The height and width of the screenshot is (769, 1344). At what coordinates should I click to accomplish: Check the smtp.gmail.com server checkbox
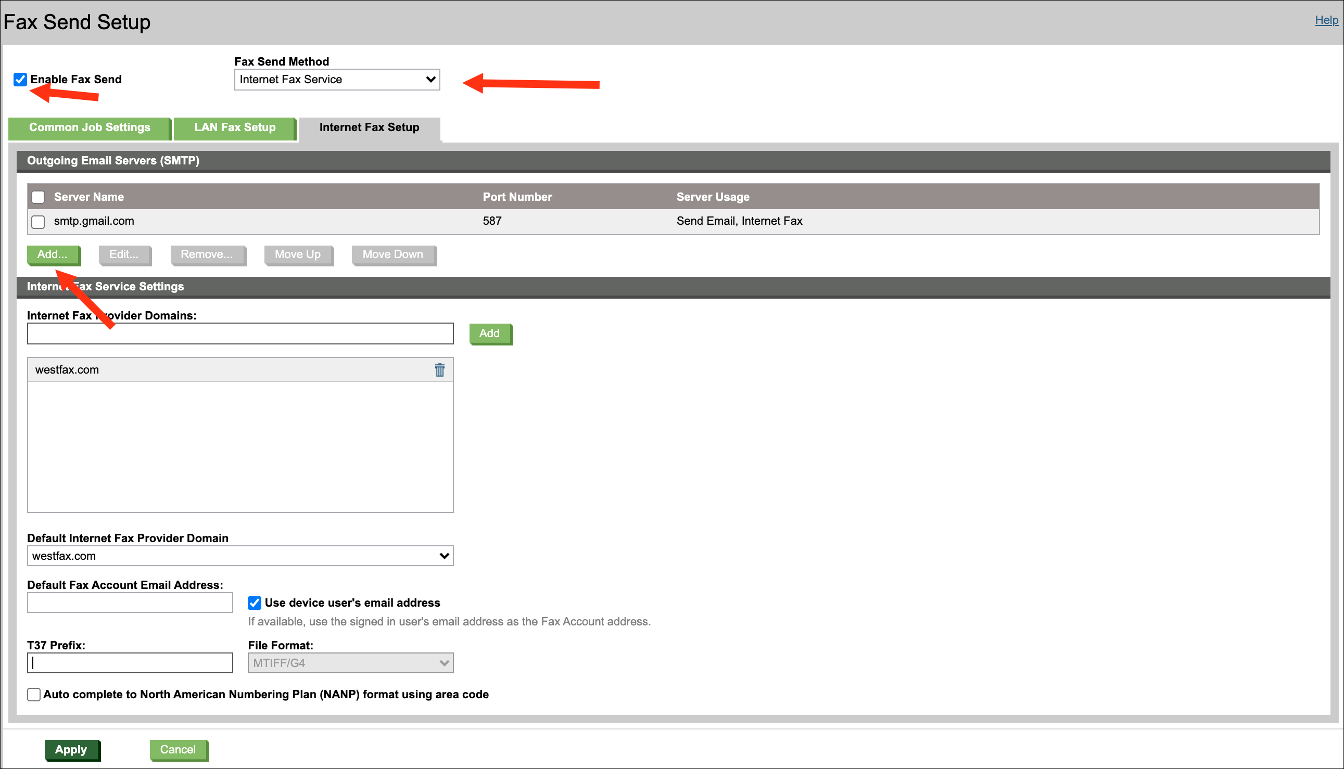pos(39,222)
